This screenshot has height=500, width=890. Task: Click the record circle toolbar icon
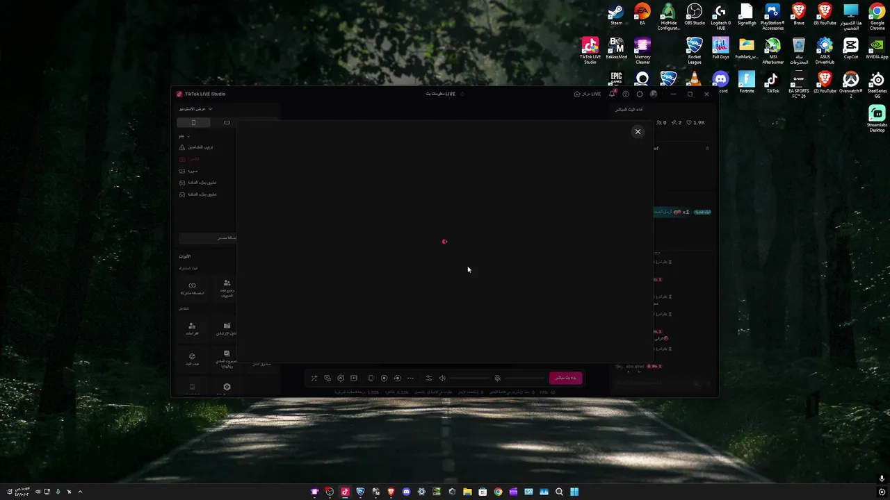click(384, 378)
